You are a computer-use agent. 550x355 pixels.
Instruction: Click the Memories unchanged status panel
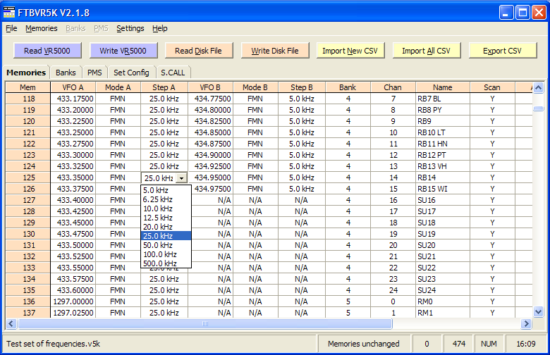point(363,344)
